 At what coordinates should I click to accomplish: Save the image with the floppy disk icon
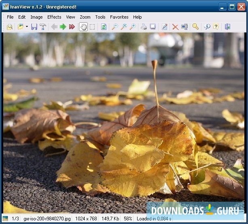[x=34, y=27]
